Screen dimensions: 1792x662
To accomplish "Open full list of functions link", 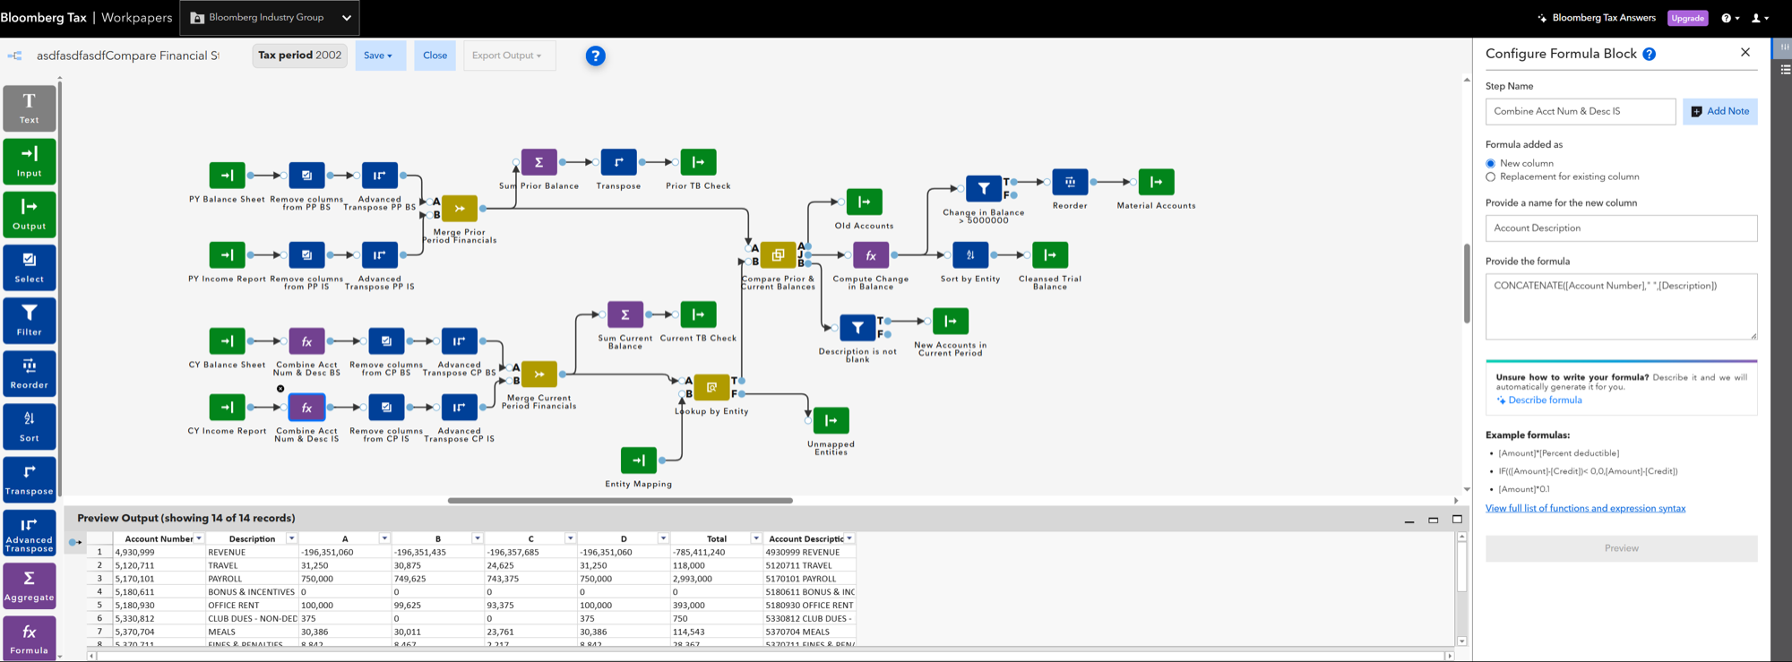I will (1585, 509).
